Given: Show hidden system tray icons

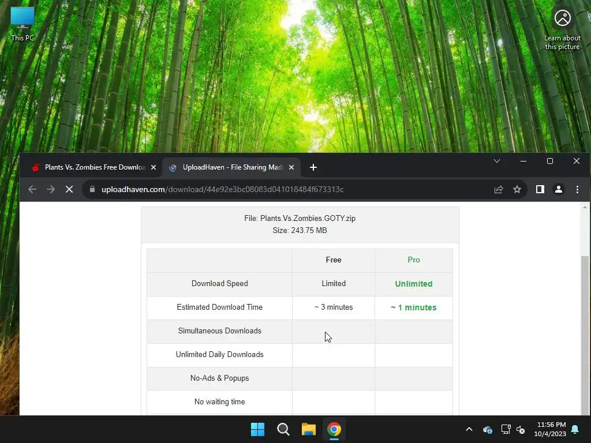Looking at the screenshot, I should [x=469, y=429].
